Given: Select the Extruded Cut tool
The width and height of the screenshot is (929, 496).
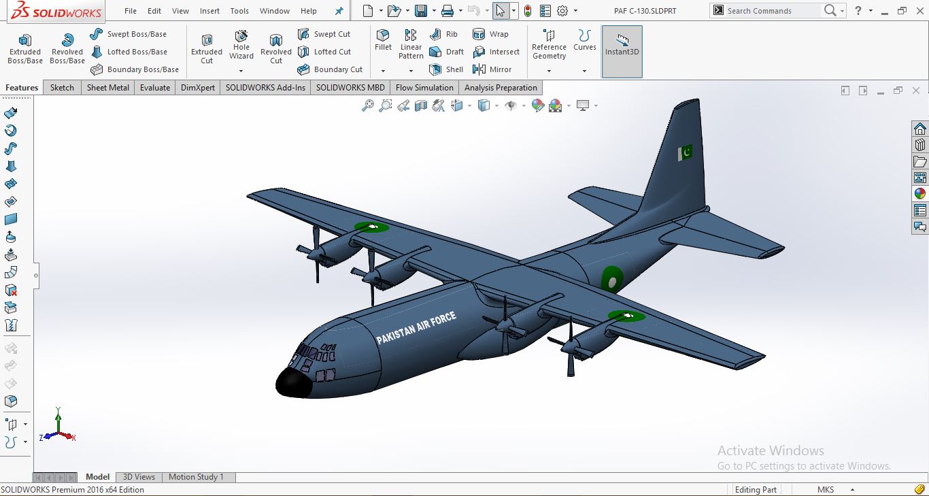Looking at the screenshot, I should (207, 49).
